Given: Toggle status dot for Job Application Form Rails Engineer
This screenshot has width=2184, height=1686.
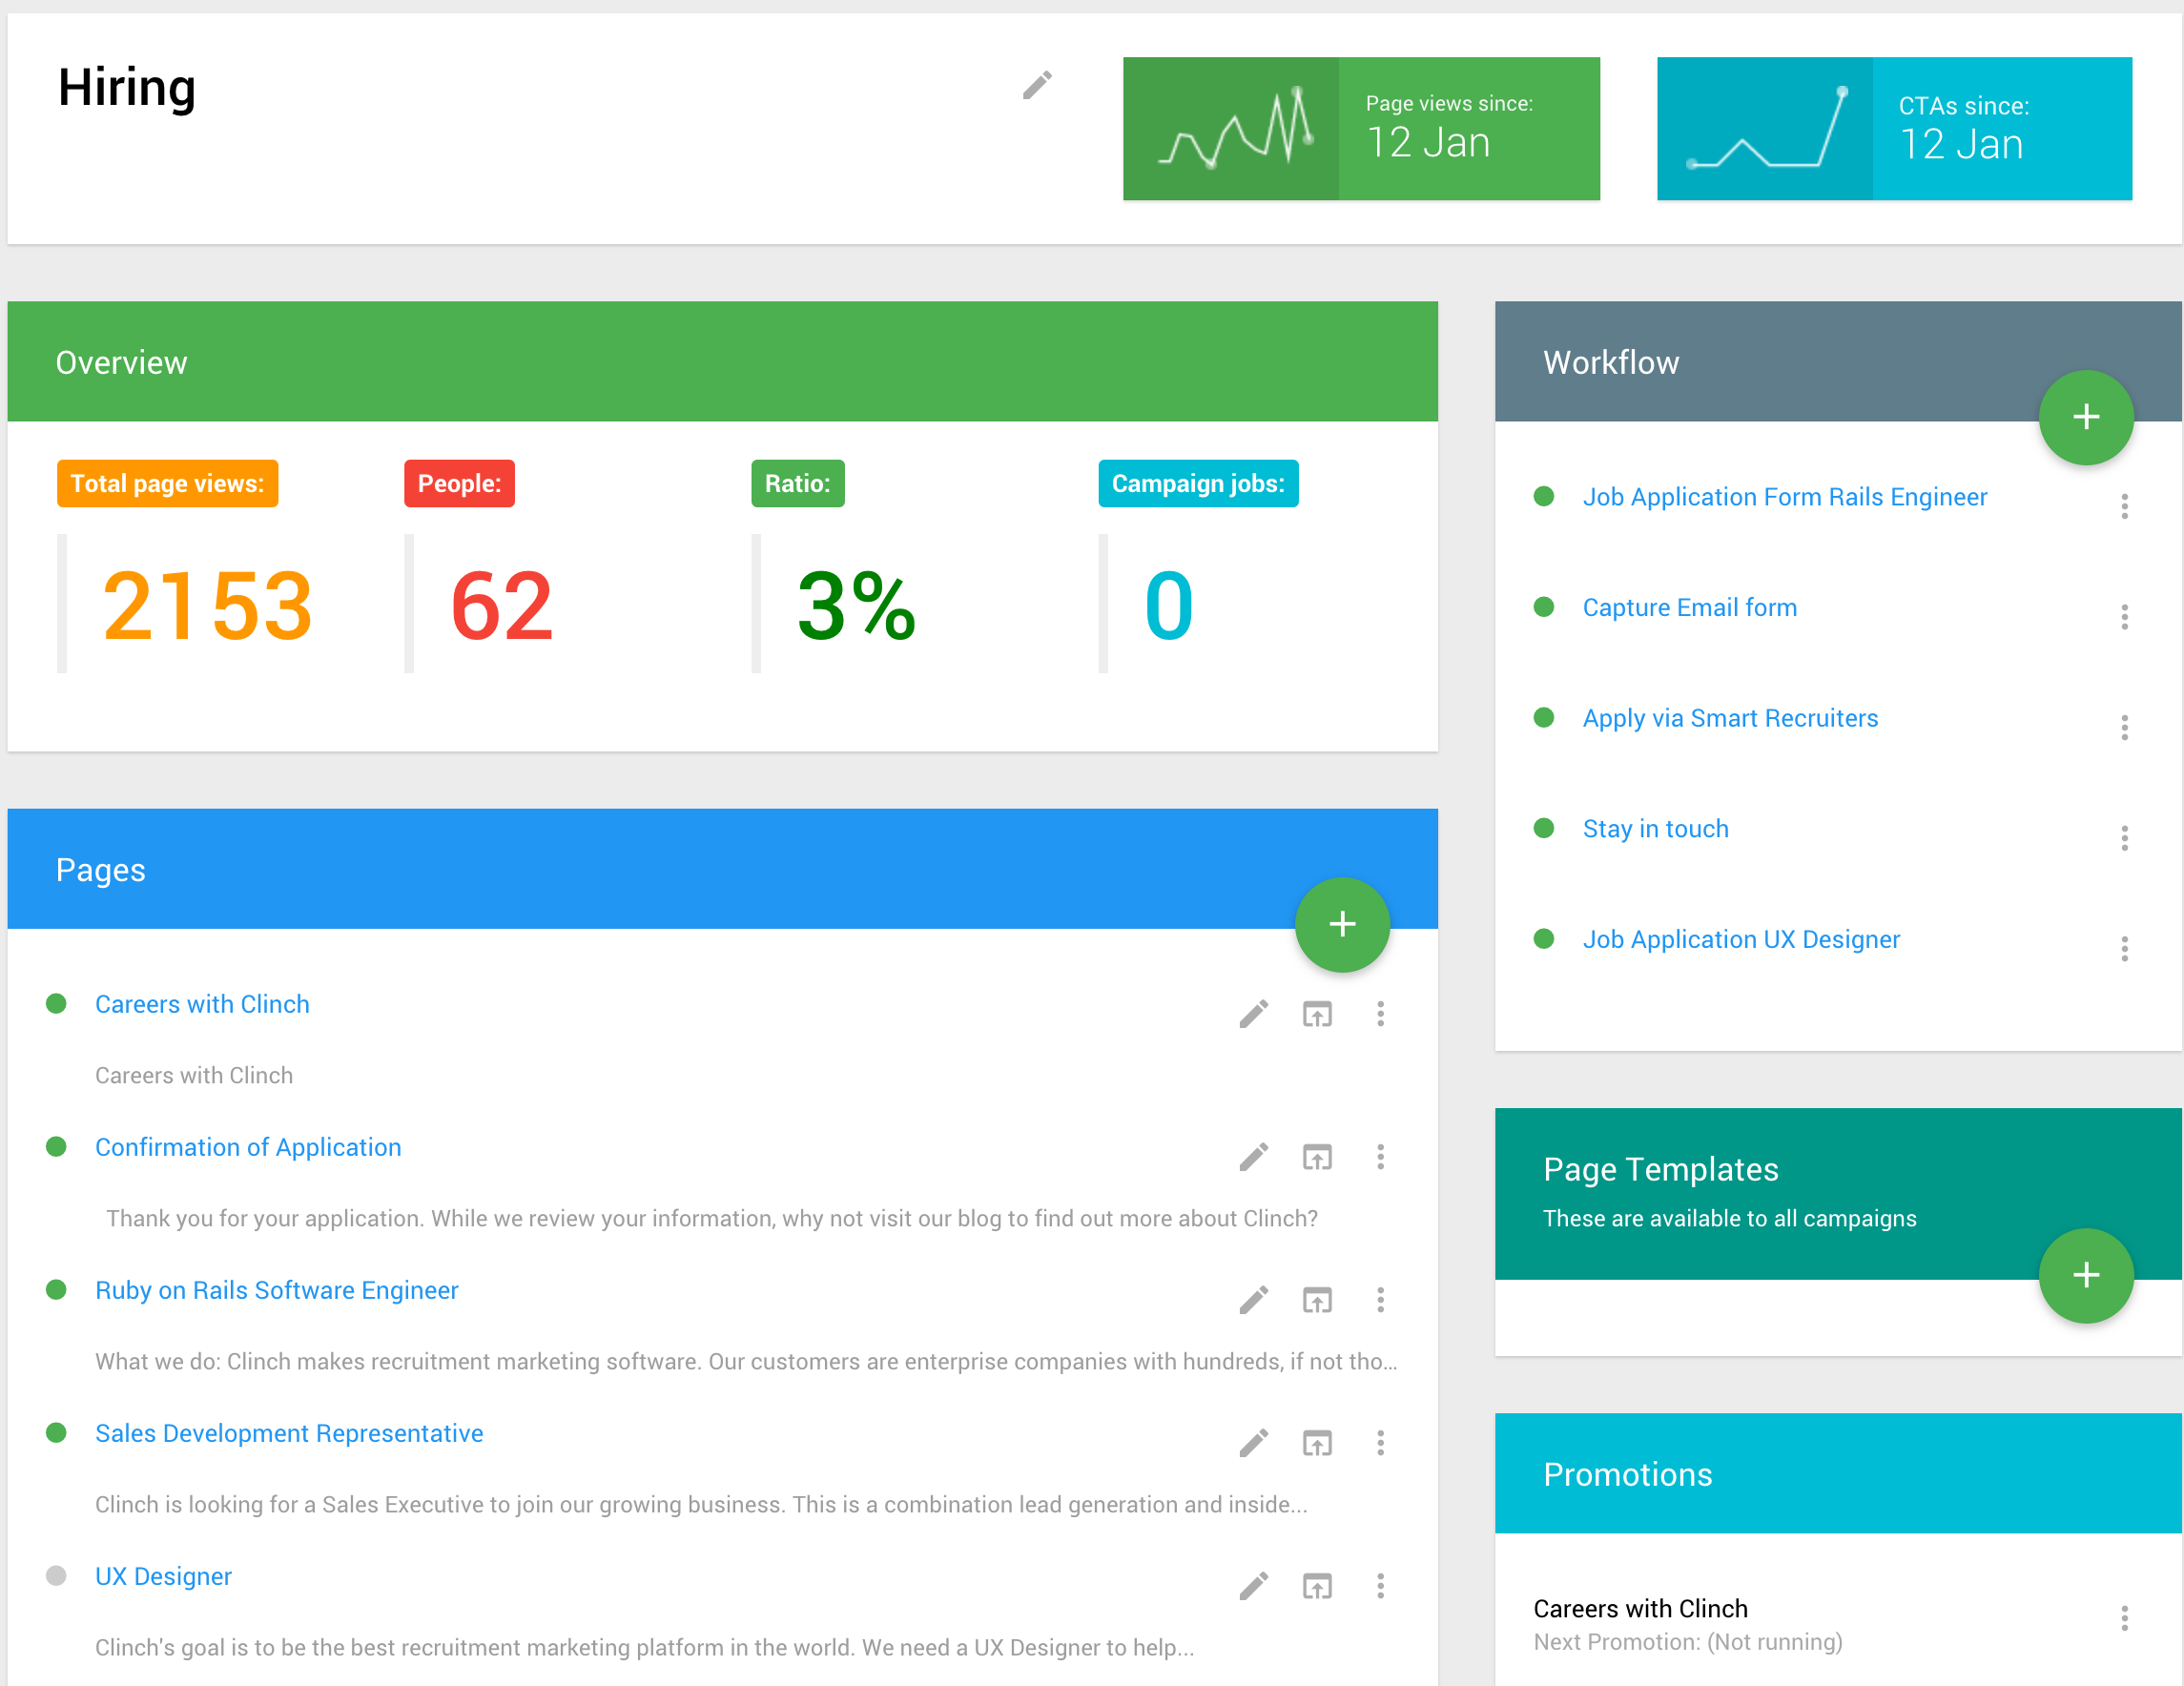Looking at the screenshot, I should coord(1544,496).
